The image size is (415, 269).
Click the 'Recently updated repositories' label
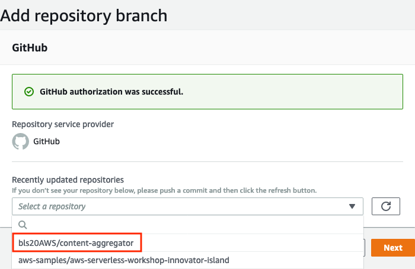click(68, 180)
